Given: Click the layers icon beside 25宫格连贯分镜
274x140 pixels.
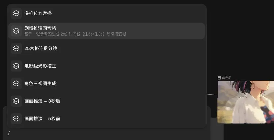Looking at the screenshot, I should [16, 48].
